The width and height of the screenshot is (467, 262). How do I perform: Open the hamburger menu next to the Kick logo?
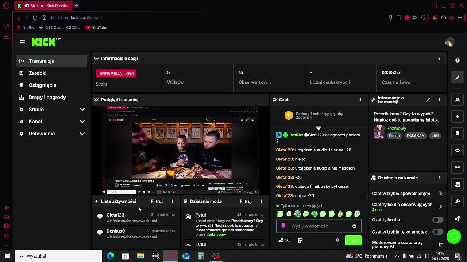pos(23,43)
